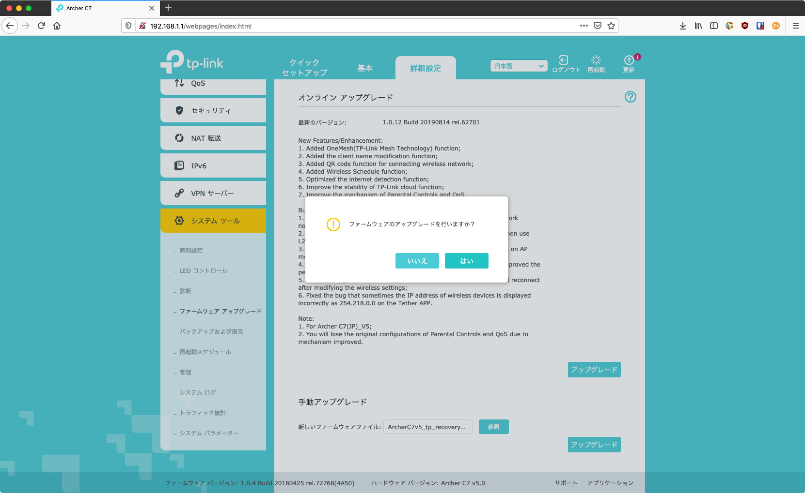805x493 pixels.
Task: Click the manual アップグレード button
Action: click(x=594, y=445)
